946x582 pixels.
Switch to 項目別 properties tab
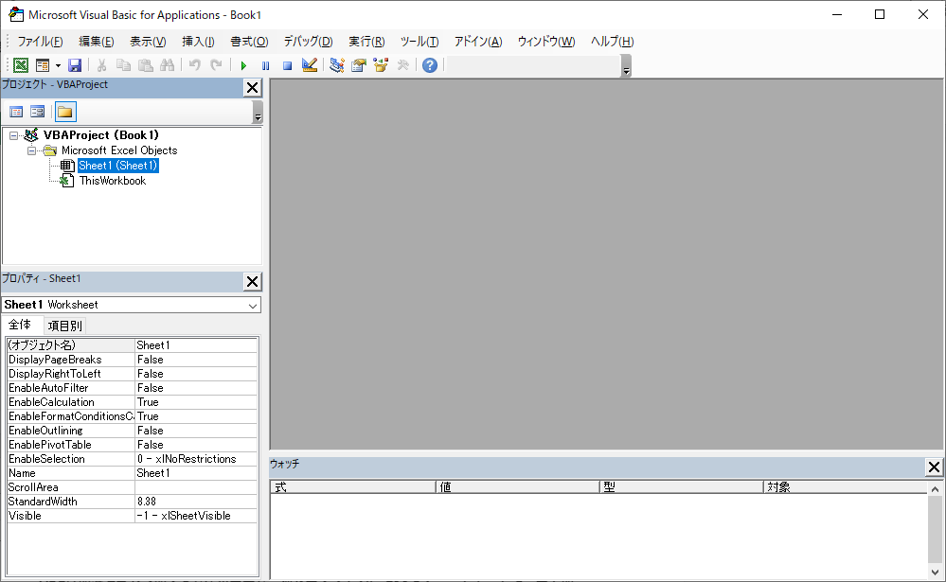click(64, 326)
